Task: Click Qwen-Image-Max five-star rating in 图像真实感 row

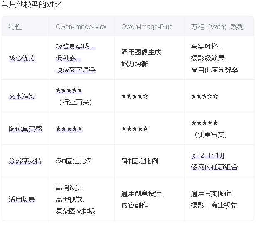Action: (69, 129)
